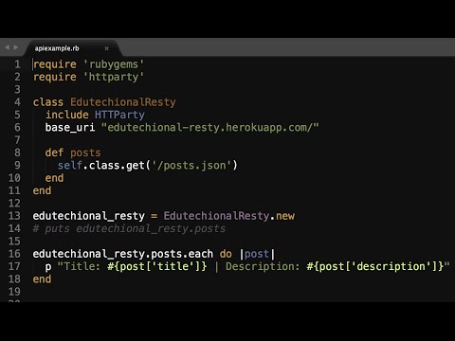Click the 'httparty' string on line 2
Image resolution: width=455 pixels, height=341 pixels.
(114, 77)
